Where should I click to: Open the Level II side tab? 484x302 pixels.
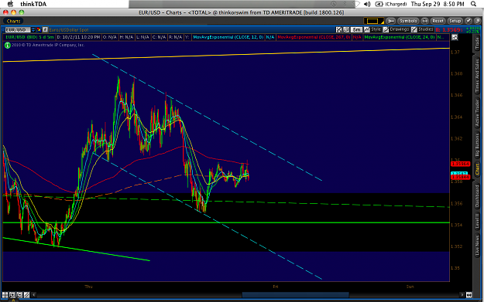(x=477, y=221)
